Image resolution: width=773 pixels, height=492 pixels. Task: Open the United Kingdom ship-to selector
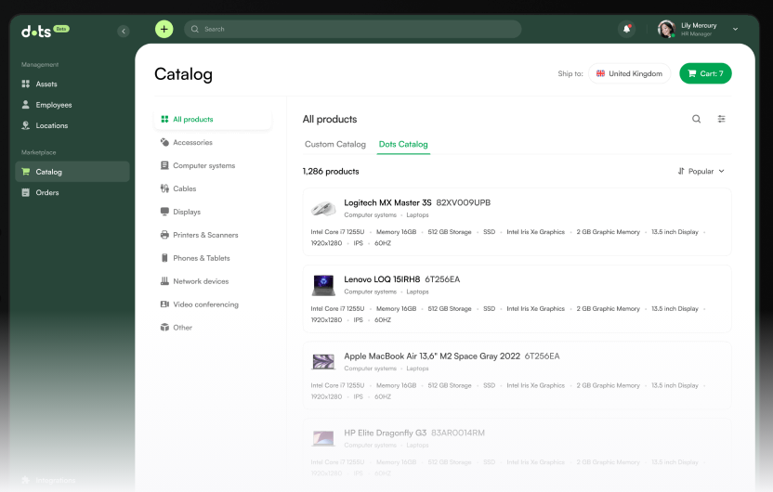(x=629, y=73)
